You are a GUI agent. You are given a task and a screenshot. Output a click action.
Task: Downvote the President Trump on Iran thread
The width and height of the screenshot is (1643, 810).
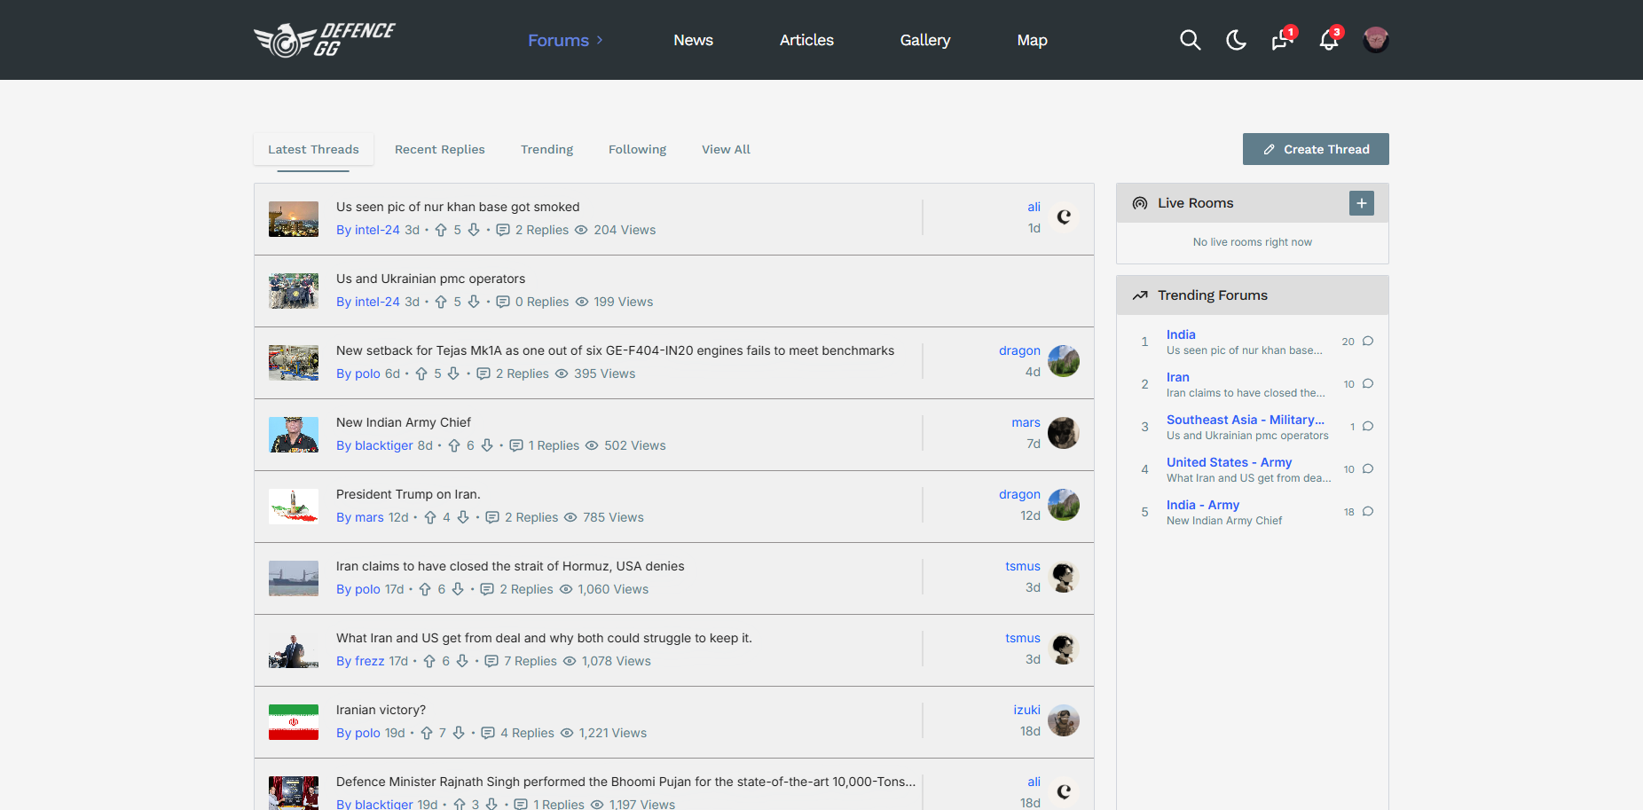(463, 517)
